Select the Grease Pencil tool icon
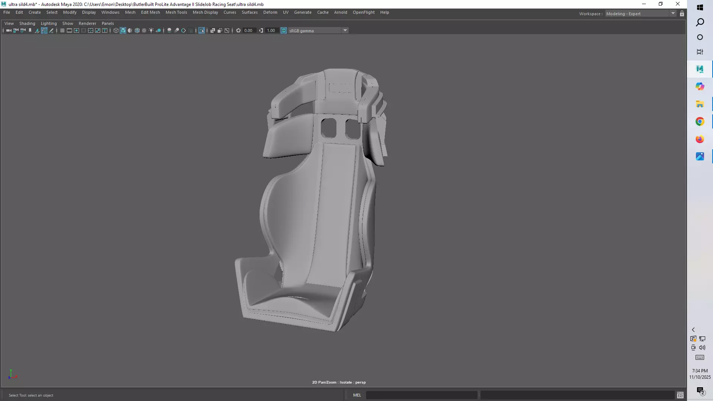 pos(51,30)
